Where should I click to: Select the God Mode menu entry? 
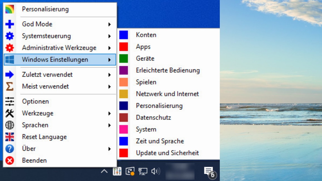coord(60,24)
